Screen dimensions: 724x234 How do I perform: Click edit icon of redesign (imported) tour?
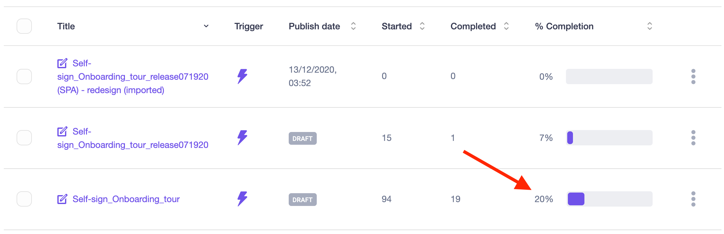(62, 63)
